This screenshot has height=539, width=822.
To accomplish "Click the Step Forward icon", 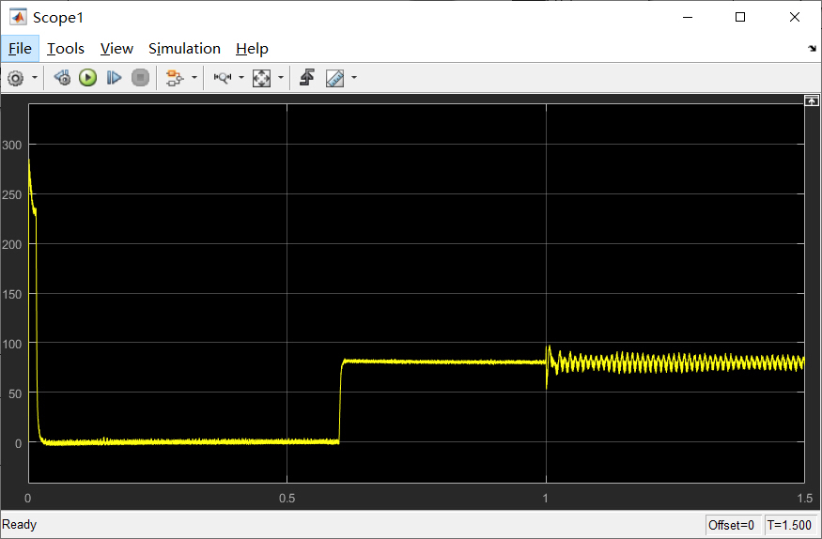I will 114,78.
